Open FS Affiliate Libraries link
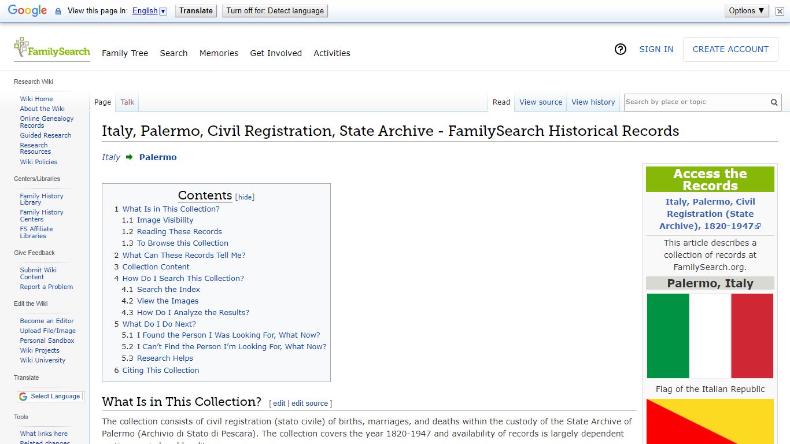Screen dimensions: 790x444 pos(36,232)
